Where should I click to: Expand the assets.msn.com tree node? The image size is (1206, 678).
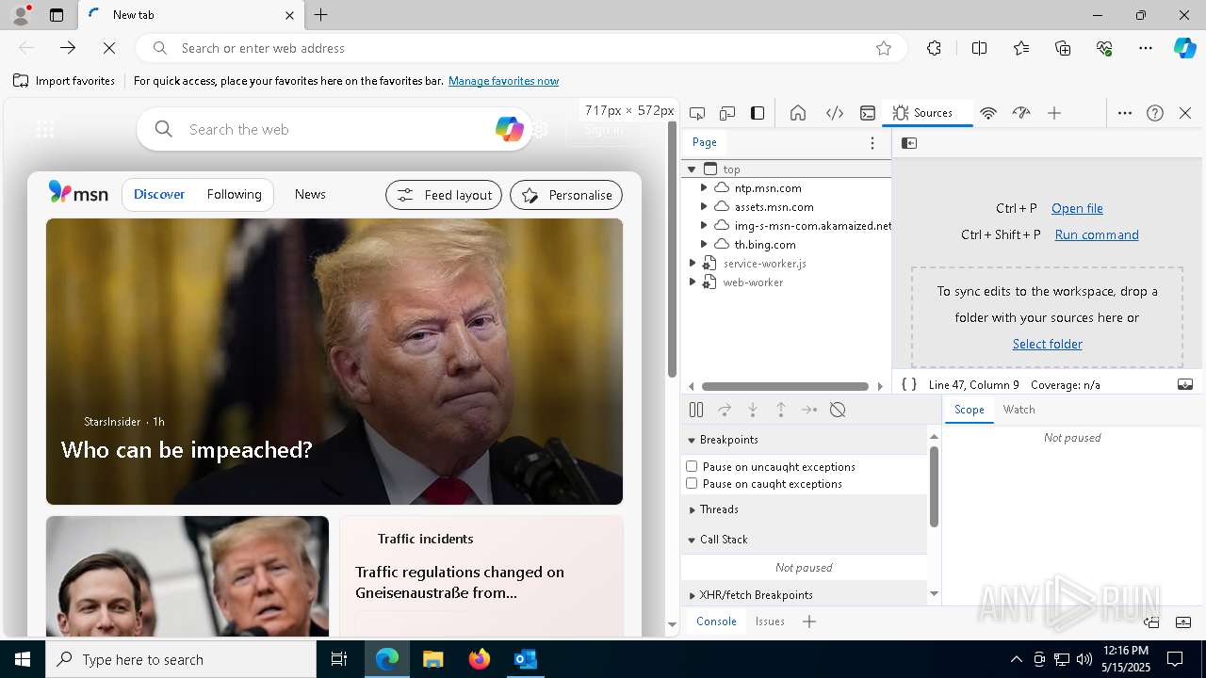coord(704,207)
